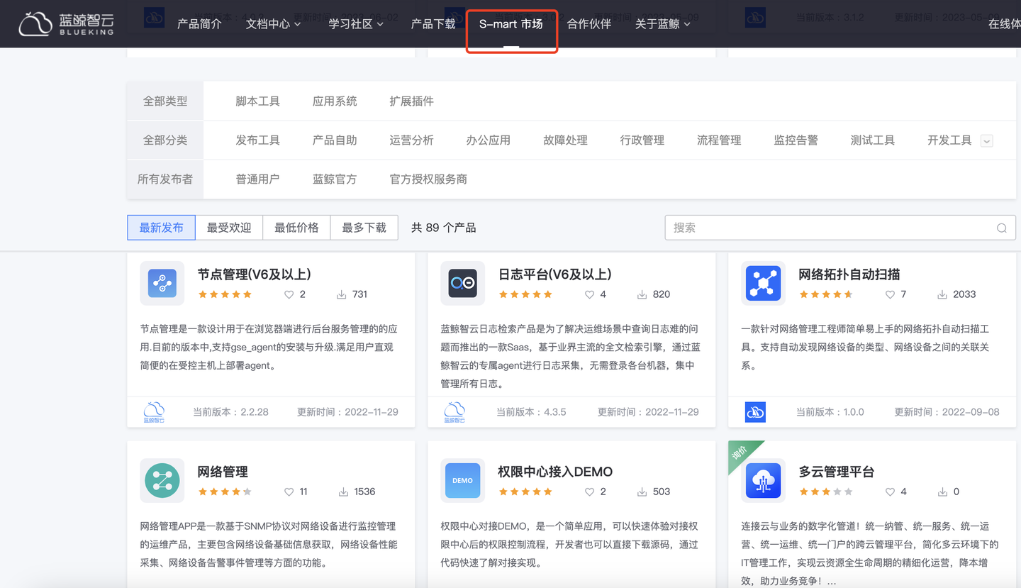Filter publishers by 普通用户
Image resolution: width=1021 pixels, height=588 pixels.
(258, 179)
